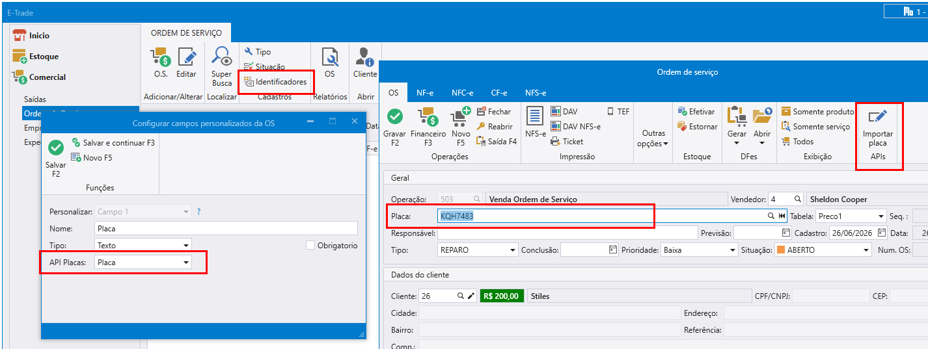Open the Previsão calendar picker
This screenshot has width=928, height=349.
click(x=786, y=233)
